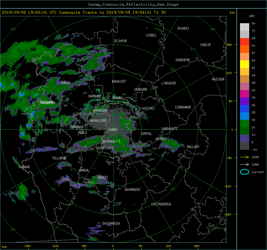The image size is (267, 250).
Task: Select the red 60 dBZ color swatch
Action: [244, 42]
